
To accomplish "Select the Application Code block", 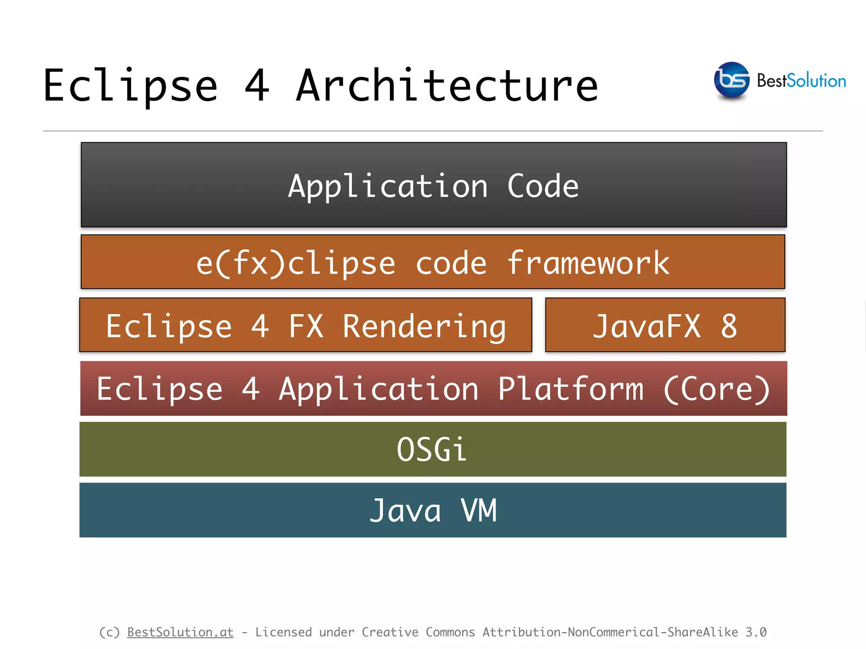I will pyautogui.click(x=433, y=185).
